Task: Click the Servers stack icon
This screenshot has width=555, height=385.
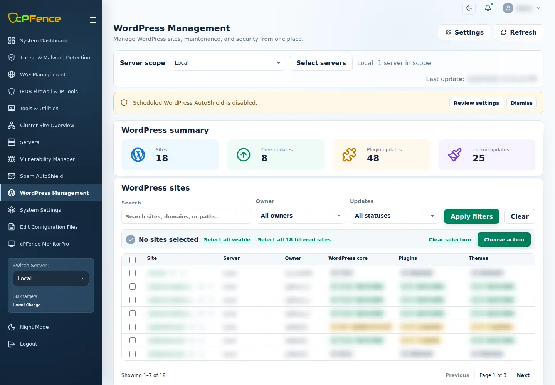Action: click(x=12, y=142)
